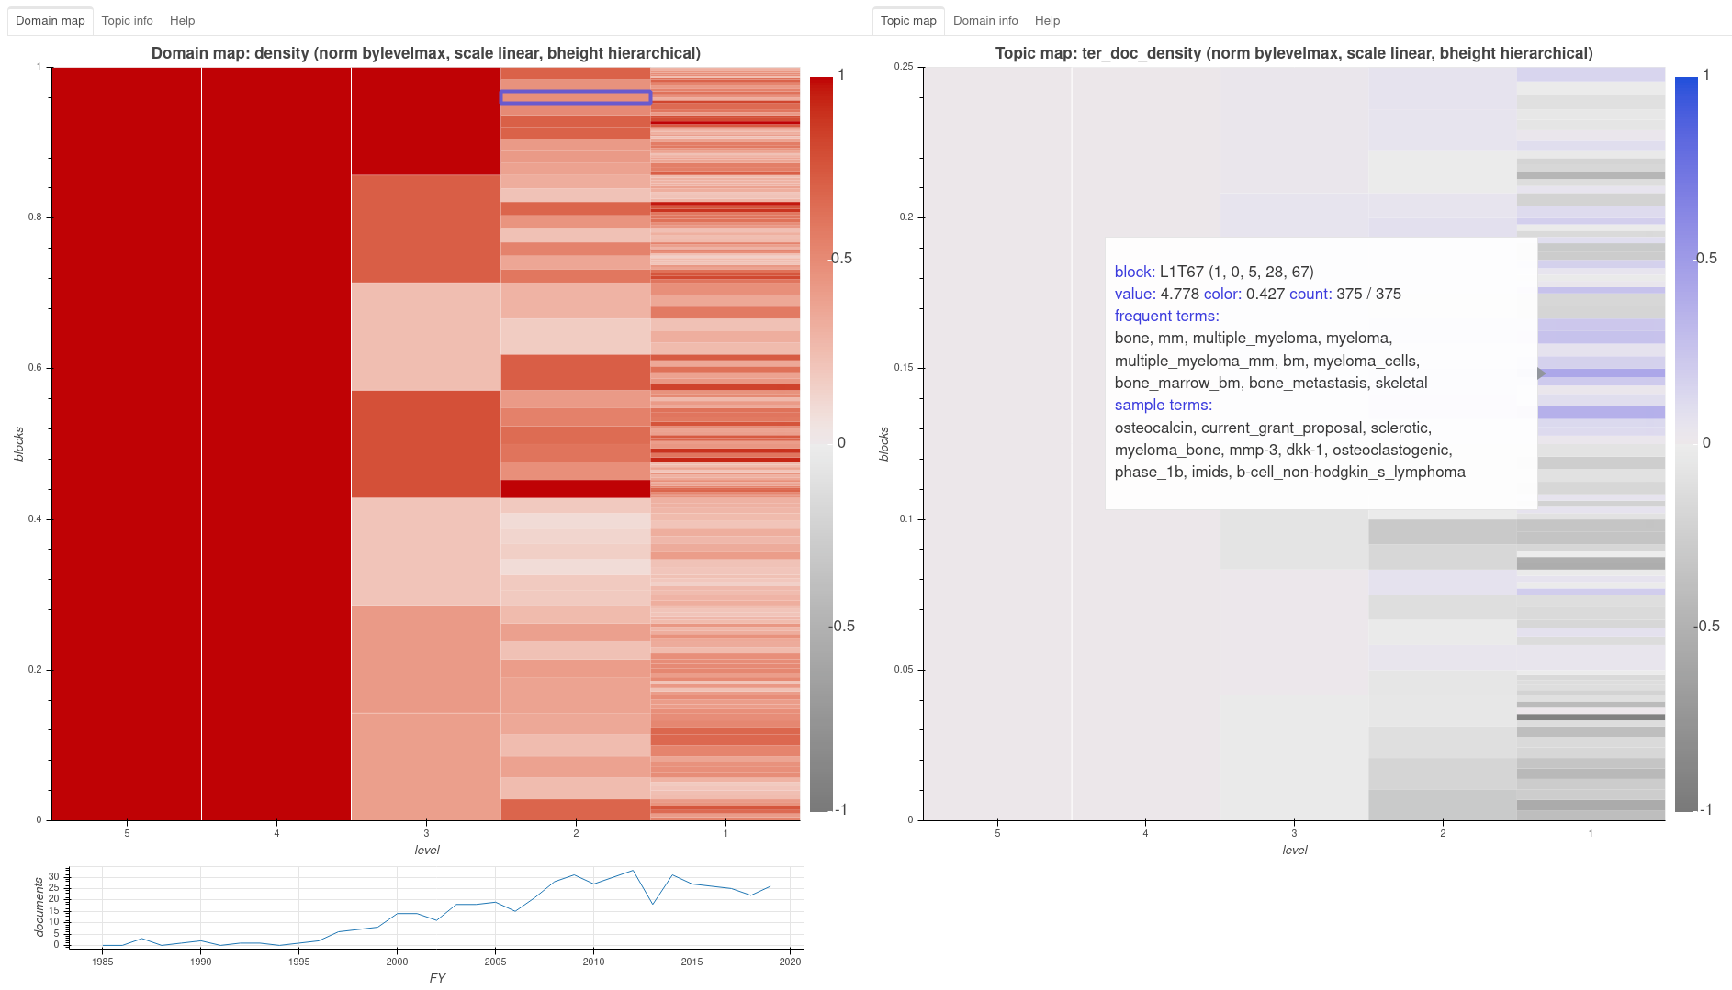Switch to the Topic info tab
Viewport: 1732px width, 990px height.
tap(127, 20)
